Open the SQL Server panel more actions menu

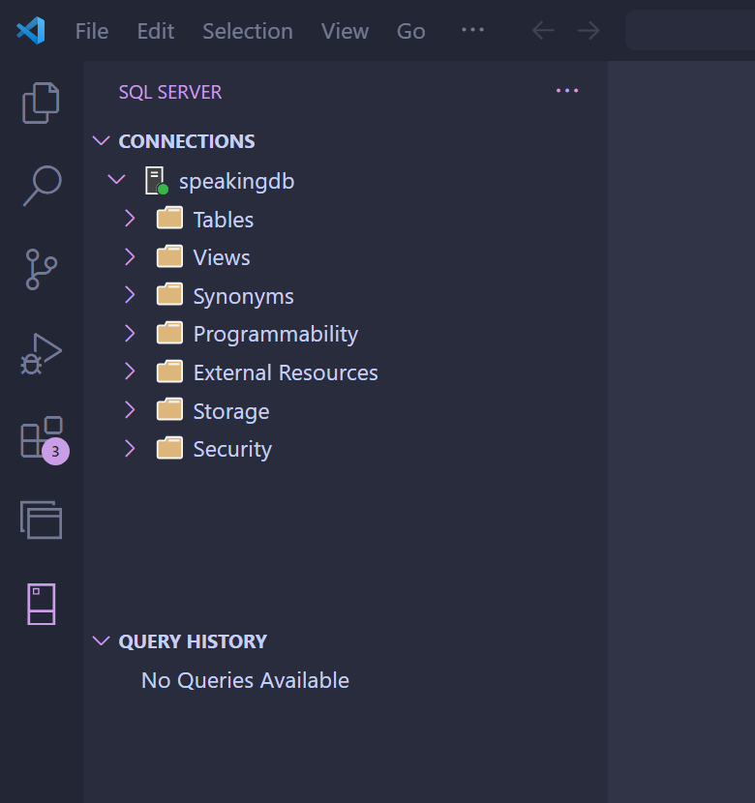(x=567, y=90)
